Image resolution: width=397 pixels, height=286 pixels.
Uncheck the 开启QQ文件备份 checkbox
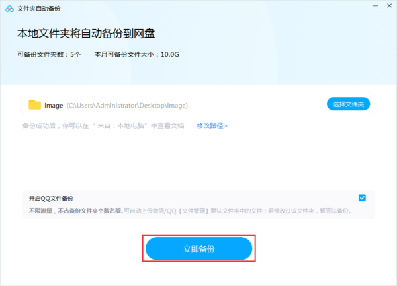point(362,197)
